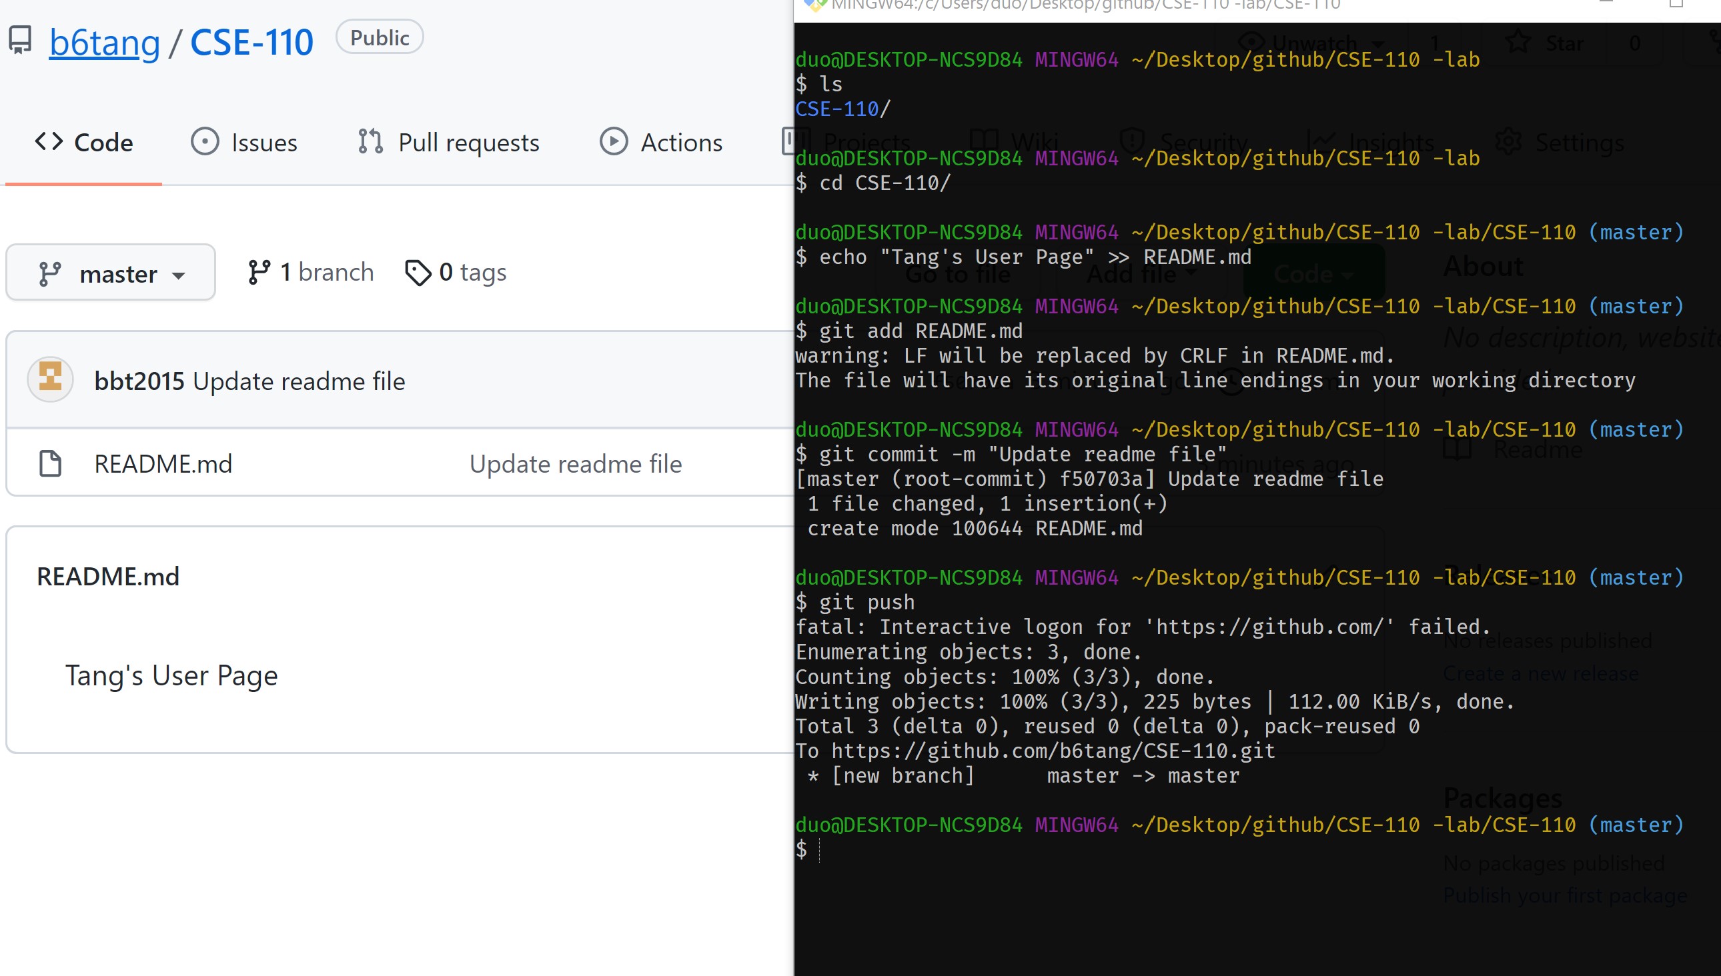This screenshot has height=976, width=1721.
Task: Click the fatal Interactive logon failed line
Action: (1143, 627)
